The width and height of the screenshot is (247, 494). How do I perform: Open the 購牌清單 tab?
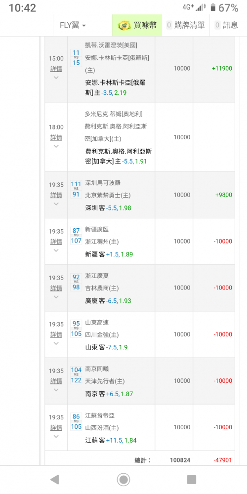(186, 25)
